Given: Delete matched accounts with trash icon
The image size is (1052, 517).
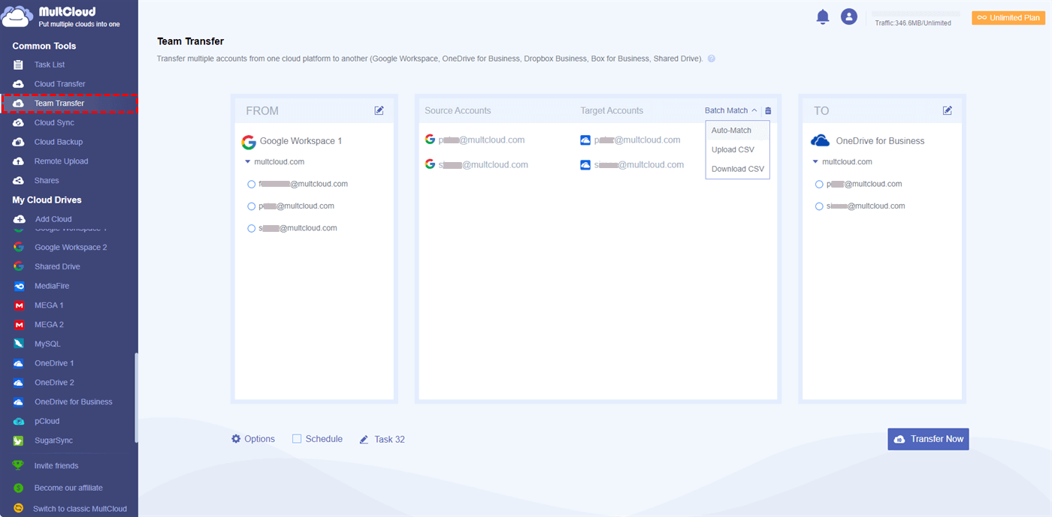Looking at the screenshot, I should [768, 110].
